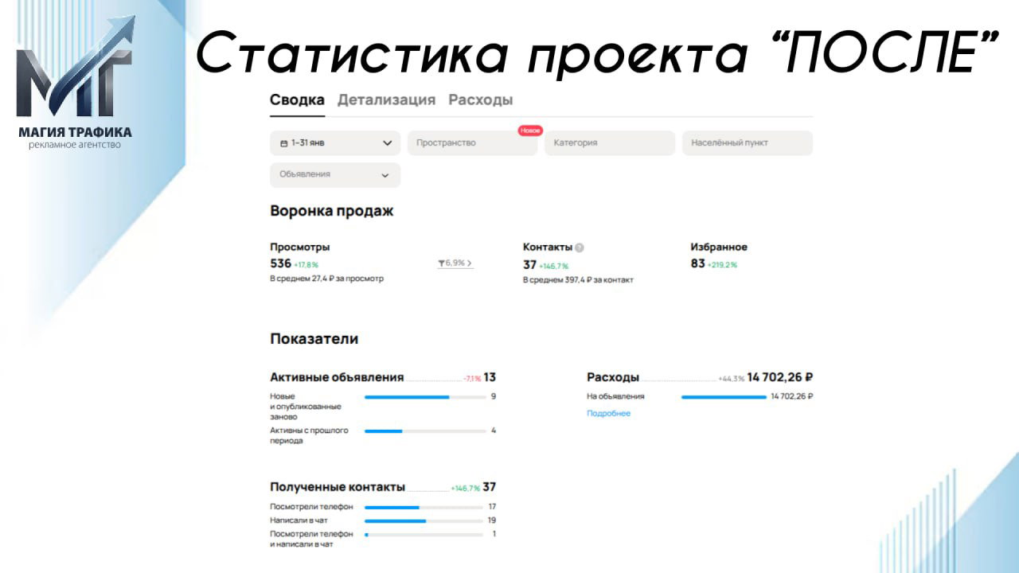Click the -7,1% change by Активные объявления
Image resolution: width=1019 pixels, height=573 pixels.
(x=472, y=379)
